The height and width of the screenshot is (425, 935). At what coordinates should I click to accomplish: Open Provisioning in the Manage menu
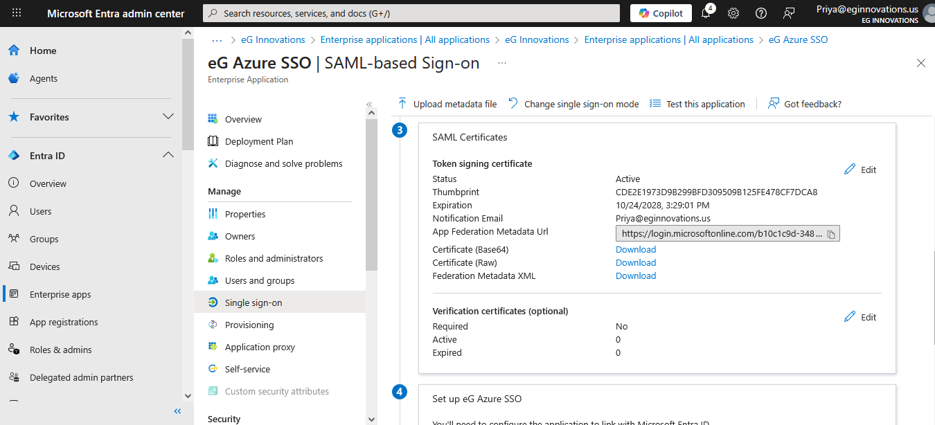tap(249, 325)
